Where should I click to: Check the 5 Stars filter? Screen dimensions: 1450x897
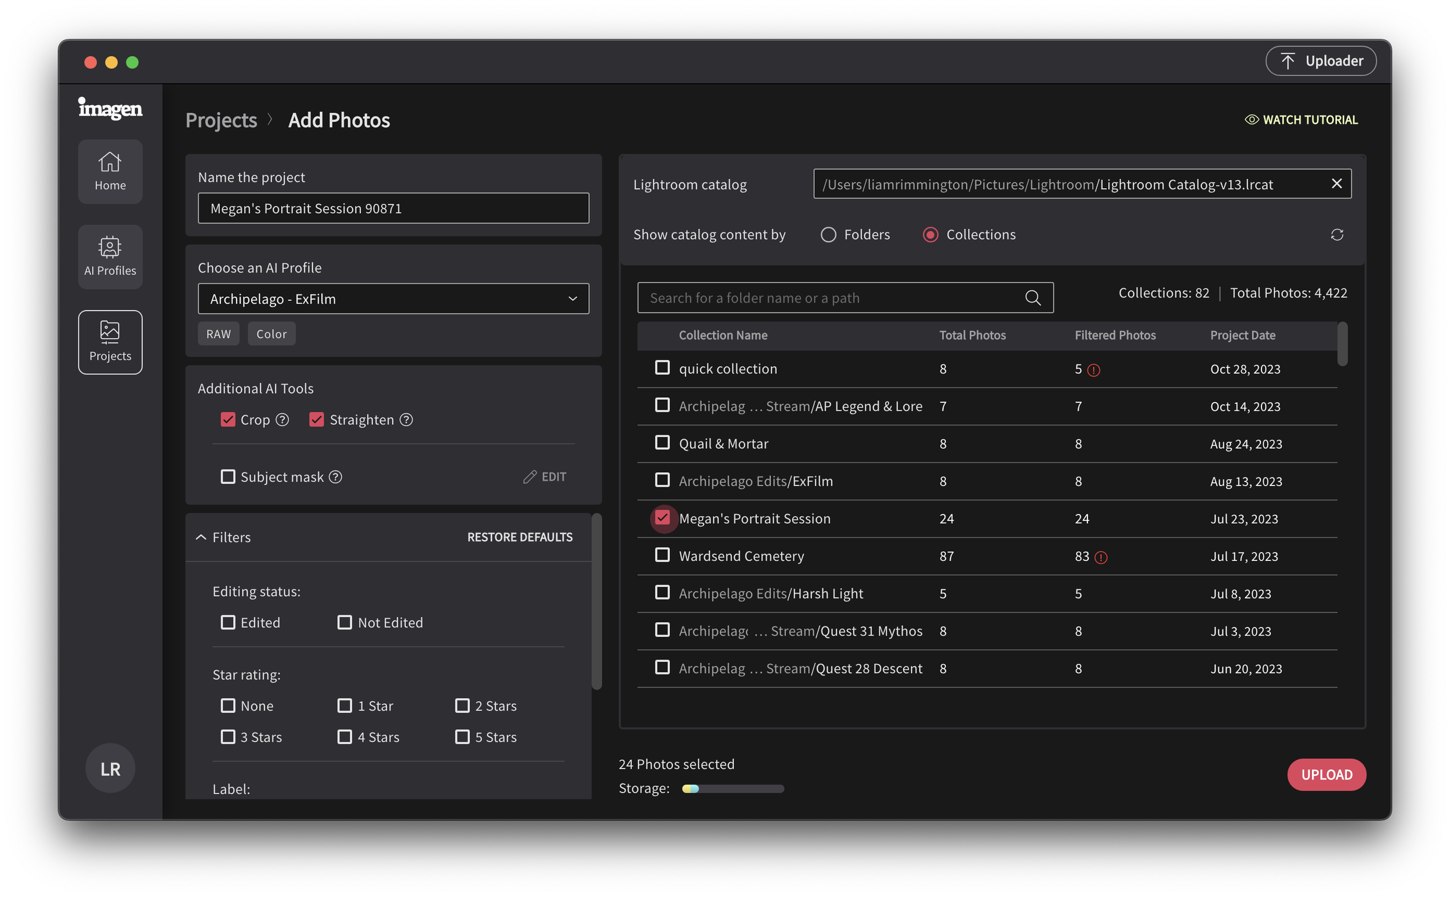[463, 738]
